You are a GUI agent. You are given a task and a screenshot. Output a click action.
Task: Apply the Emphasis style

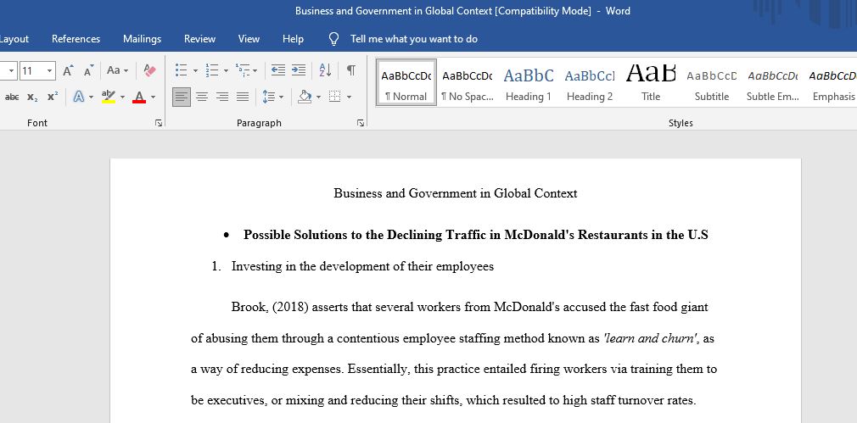(x=833, y=82)
